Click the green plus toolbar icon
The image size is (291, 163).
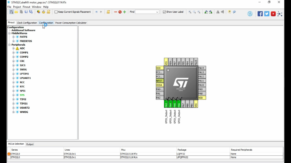124,12
